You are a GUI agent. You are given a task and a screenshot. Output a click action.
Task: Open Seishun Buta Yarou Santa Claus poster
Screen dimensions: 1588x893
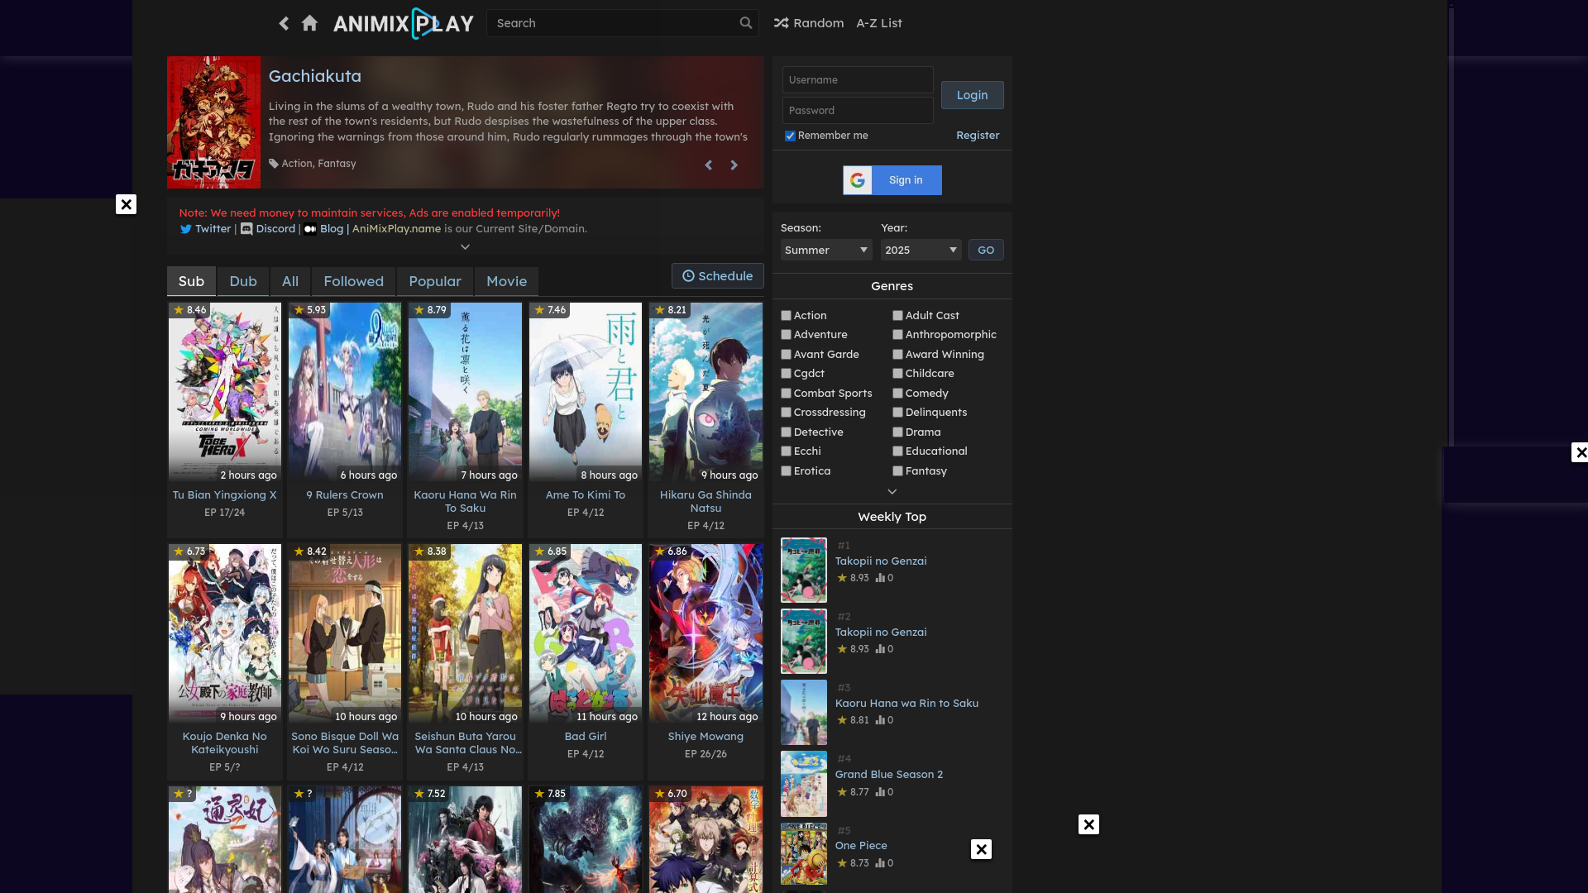click(465, 634)
